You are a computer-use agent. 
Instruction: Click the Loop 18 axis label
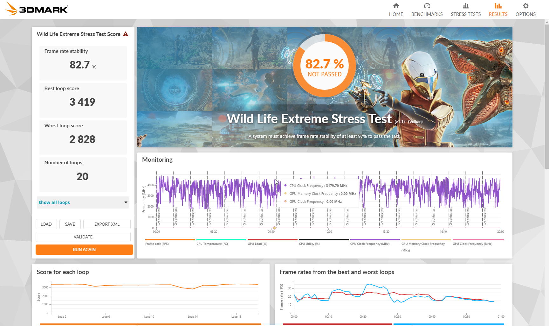(236, 317)
